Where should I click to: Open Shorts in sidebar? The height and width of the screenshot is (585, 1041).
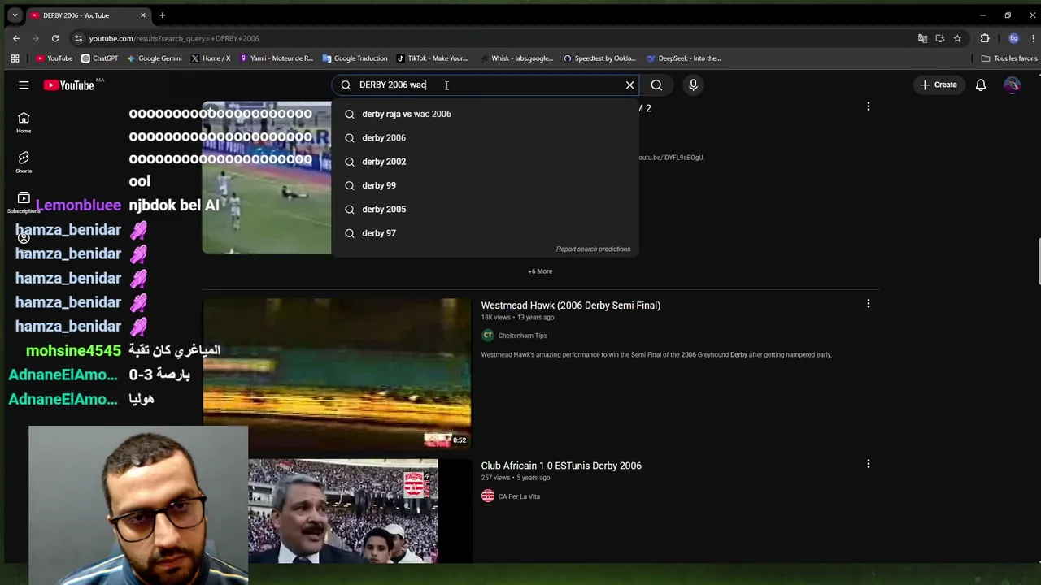tap(24, 162)
